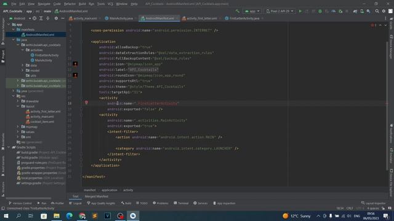Click the user account avatar icon
The height and width of the screenshot is (221, 394).
[x=390, y=11]
